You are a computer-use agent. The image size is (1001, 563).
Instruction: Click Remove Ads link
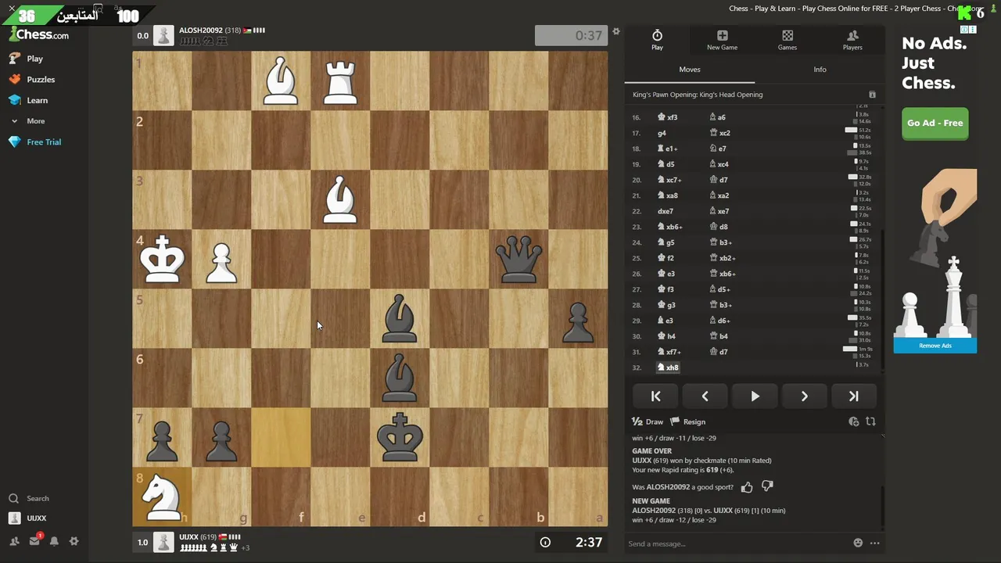coord(935,346)
